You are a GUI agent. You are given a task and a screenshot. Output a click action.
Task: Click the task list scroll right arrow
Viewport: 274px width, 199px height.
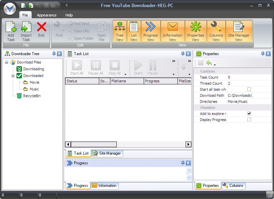[x=188, y=144]
